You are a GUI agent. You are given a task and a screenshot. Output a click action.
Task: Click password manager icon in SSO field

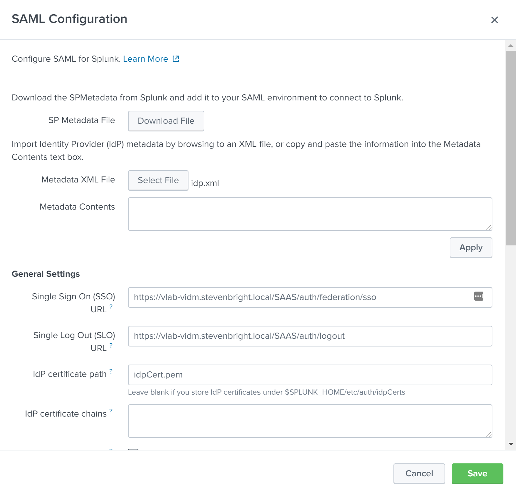[478, 296]
